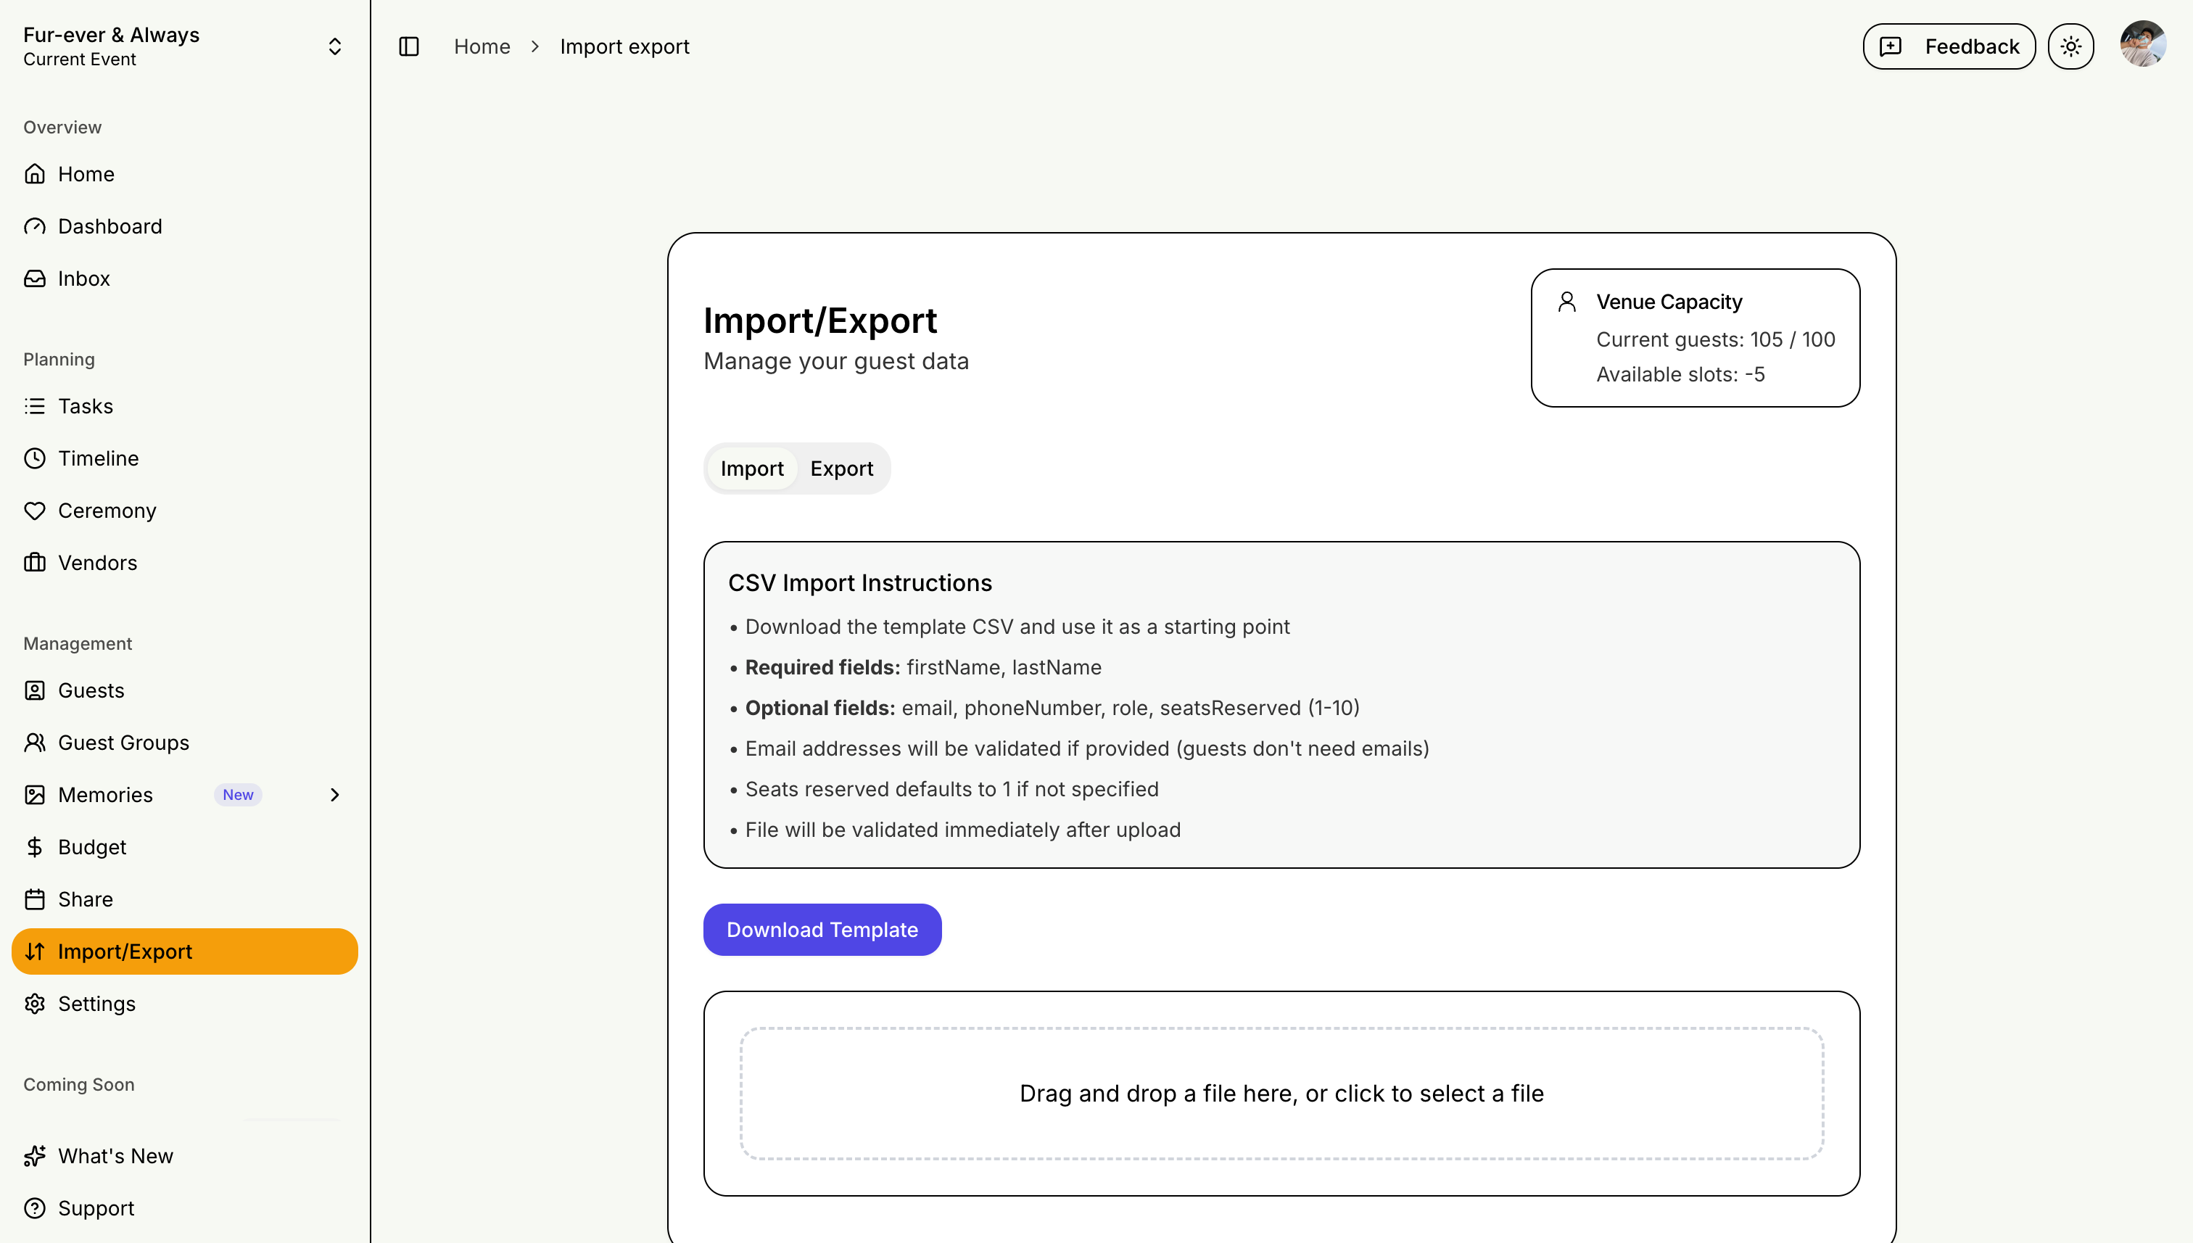Click the file drag-and-drop upload area

[1281, 1094]
